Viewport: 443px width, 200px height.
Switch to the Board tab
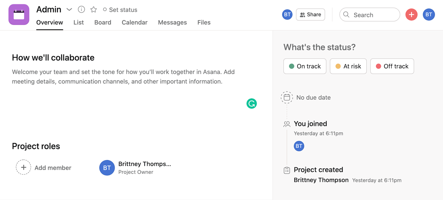coord(103,22)
